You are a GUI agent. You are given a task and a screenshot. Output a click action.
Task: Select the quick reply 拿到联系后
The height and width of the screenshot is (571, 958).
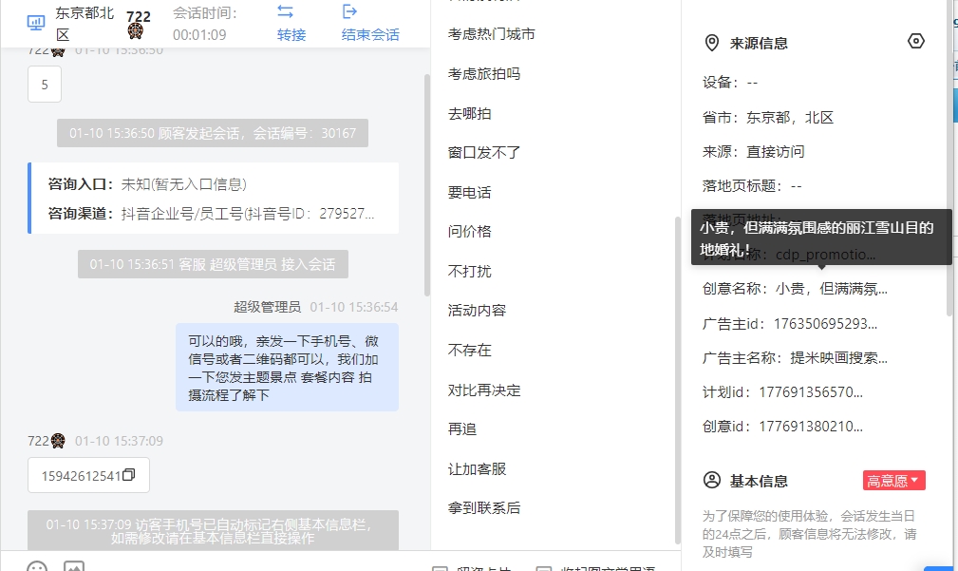[484, 508]
